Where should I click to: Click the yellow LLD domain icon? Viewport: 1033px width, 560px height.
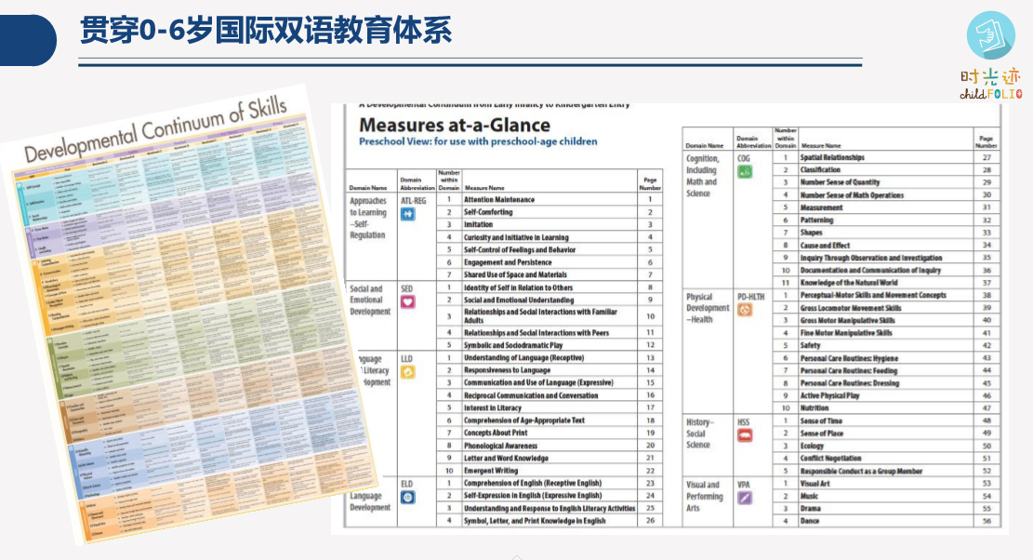click(407, 371)
